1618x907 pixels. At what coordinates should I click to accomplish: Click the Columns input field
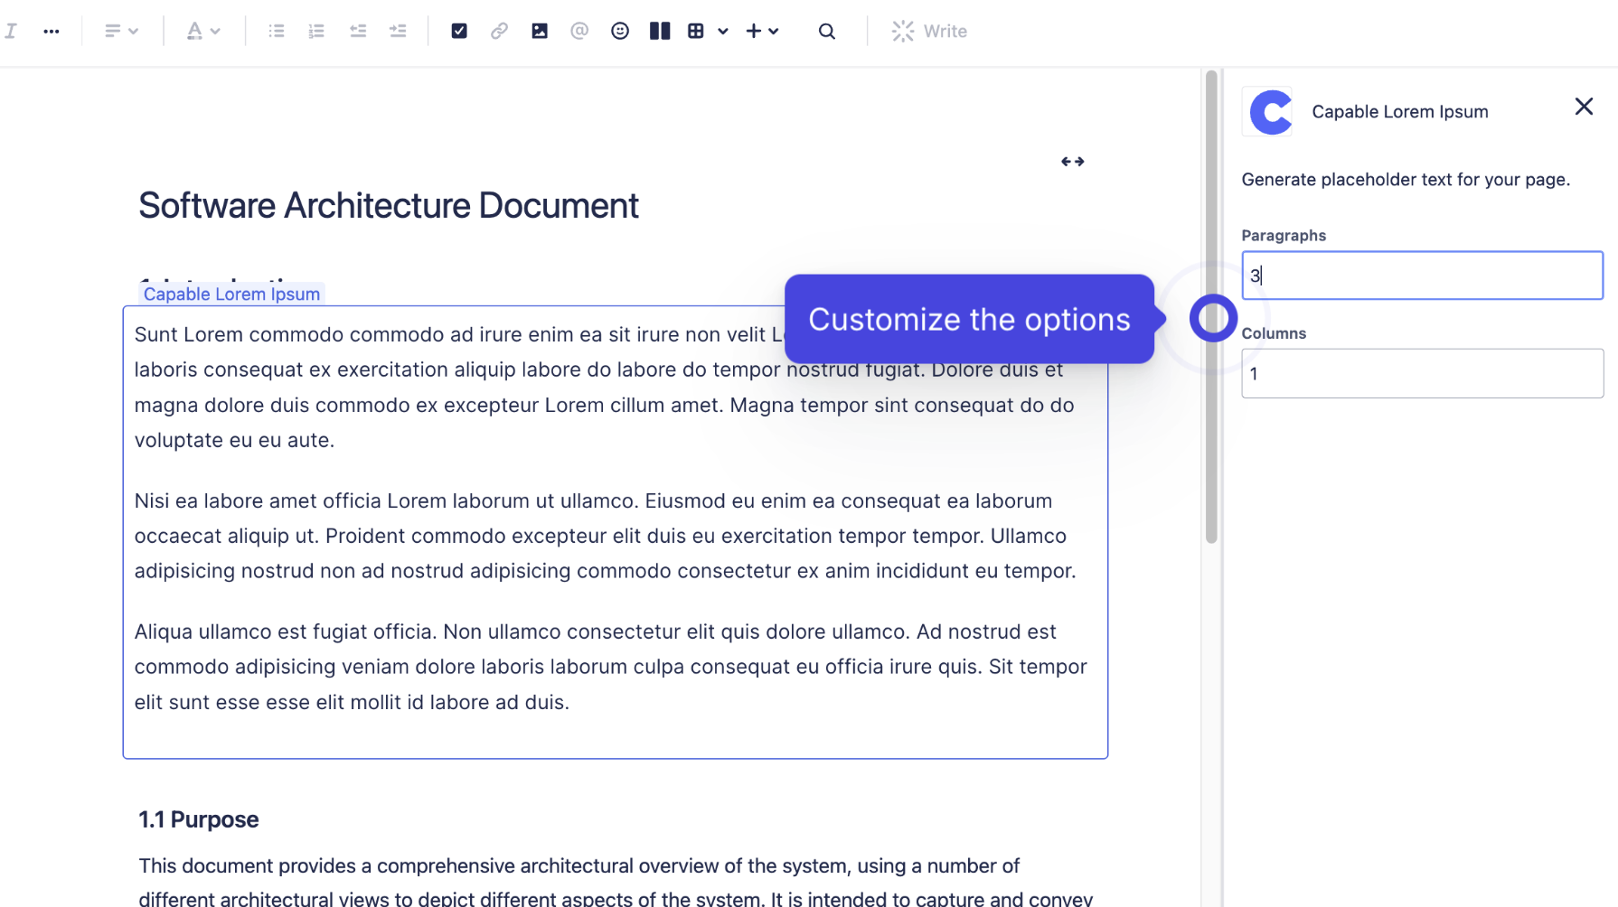[x=1422, y=373]
